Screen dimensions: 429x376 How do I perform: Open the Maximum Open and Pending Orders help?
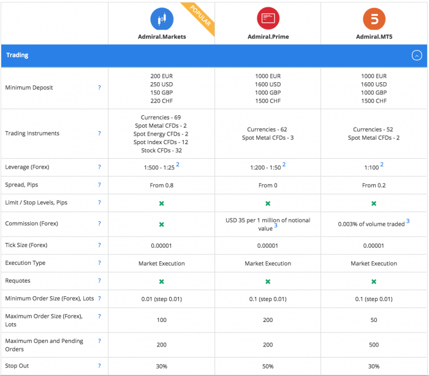click(99, 340)
